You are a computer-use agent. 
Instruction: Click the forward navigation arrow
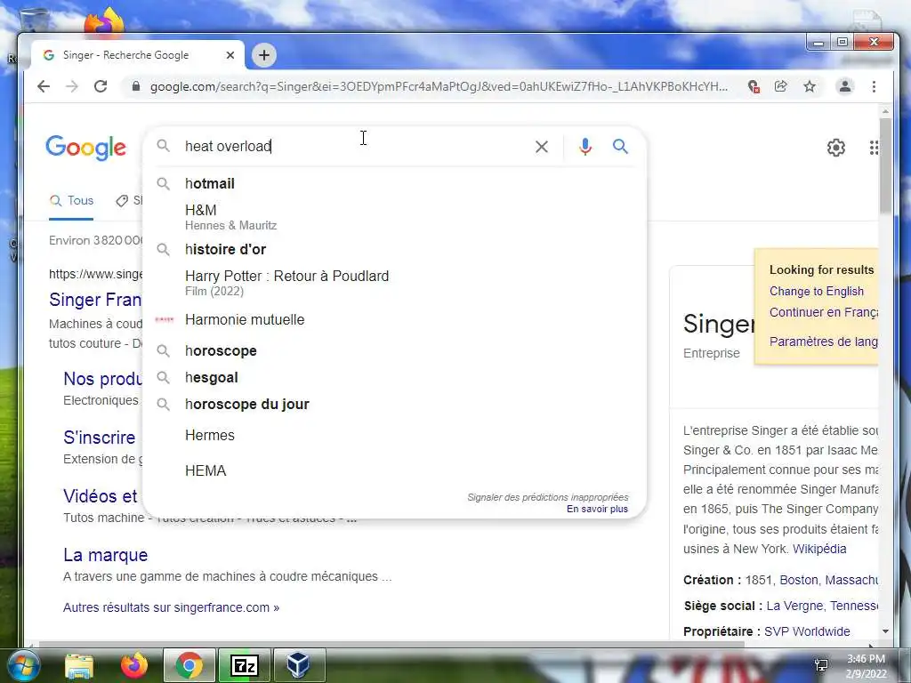pos(72,86)
